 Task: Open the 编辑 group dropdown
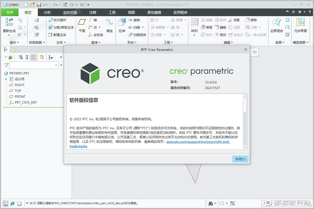click(x=228, y=42)
